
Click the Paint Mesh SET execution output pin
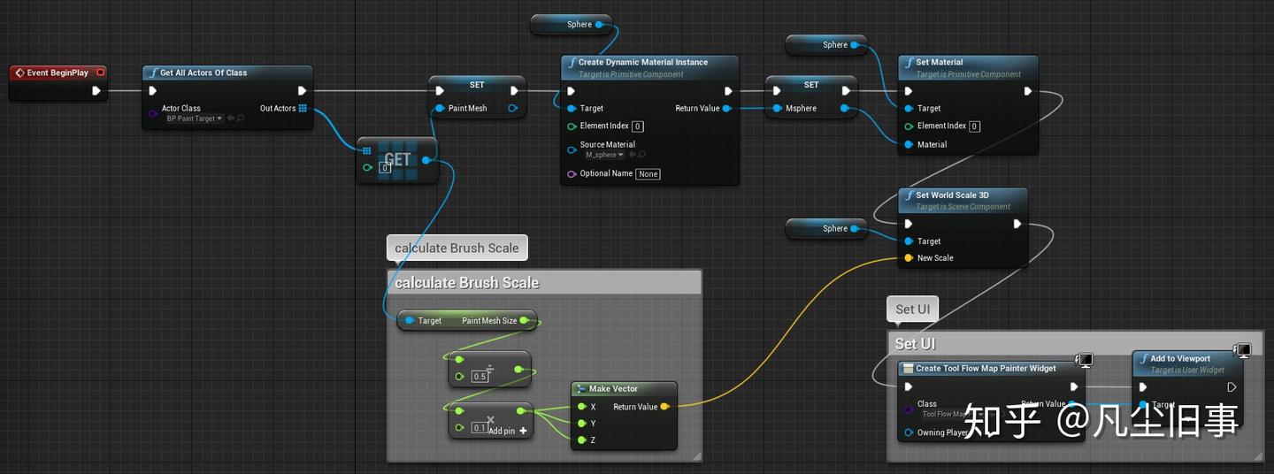click(x=514, y=90)
